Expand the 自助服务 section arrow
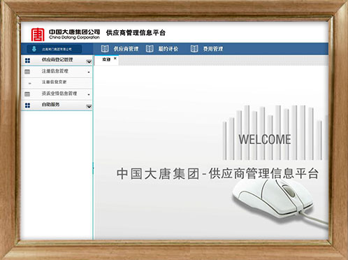 pos(89,106)
